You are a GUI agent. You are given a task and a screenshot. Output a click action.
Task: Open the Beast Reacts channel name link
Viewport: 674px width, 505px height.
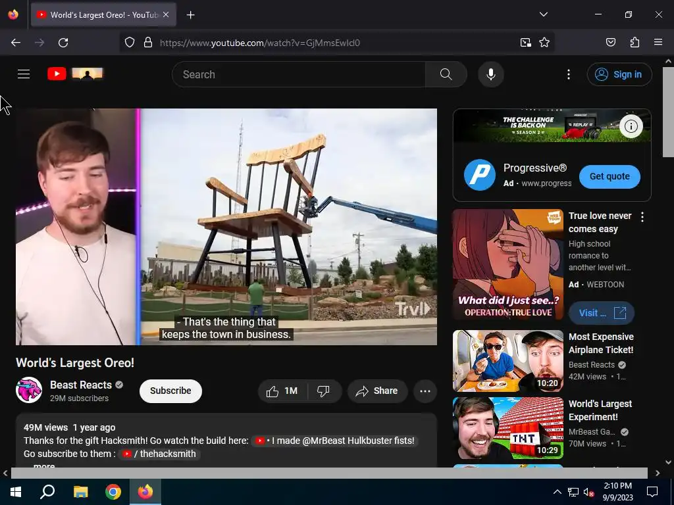pos(81,385)
